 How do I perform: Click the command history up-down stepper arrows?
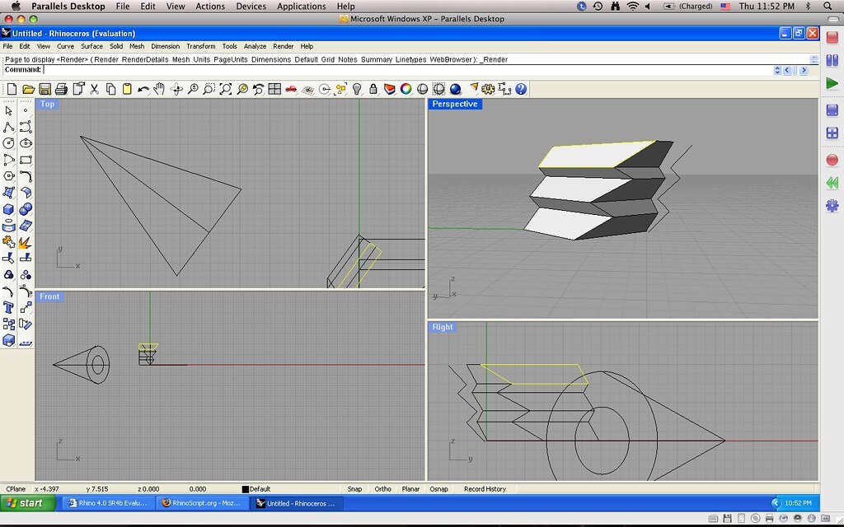(x=777, y=70)
